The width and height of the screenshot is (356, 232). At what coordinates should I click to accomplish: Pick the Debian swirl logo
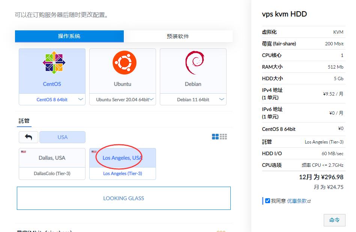(194, 63)
